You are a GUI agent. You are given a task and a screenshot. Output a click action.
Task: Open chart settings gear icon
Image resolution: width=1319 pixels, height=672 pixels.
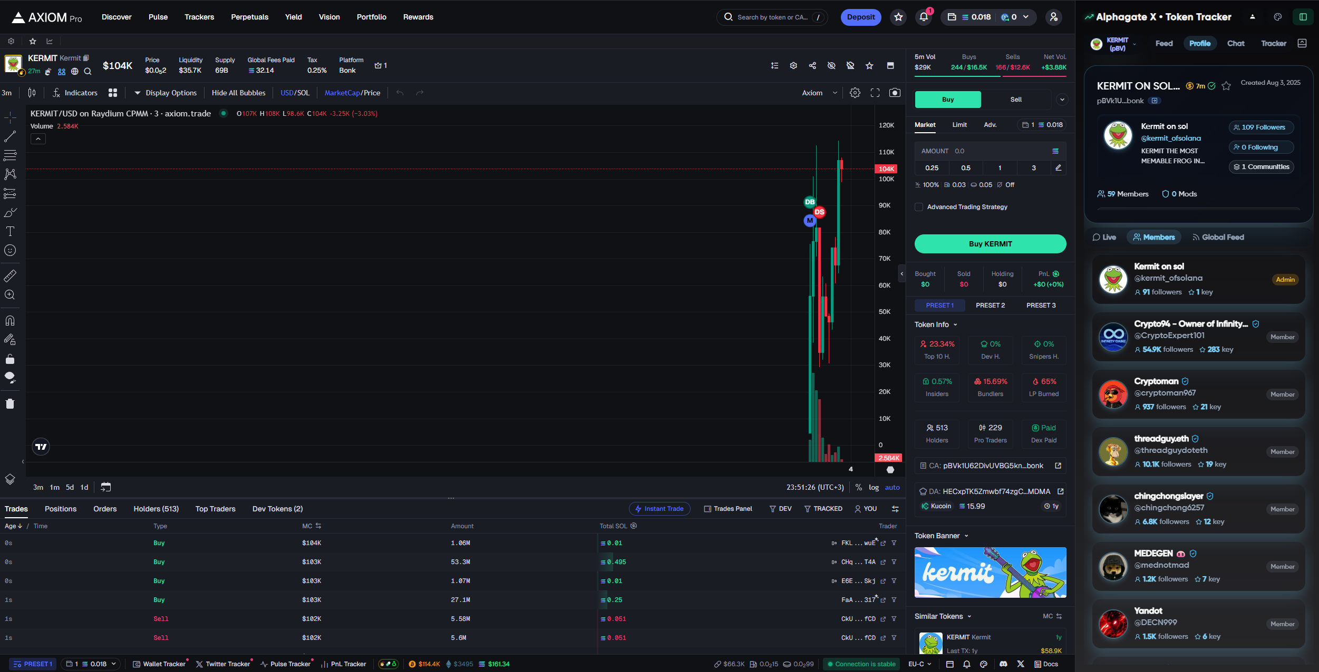click(855, 93)
